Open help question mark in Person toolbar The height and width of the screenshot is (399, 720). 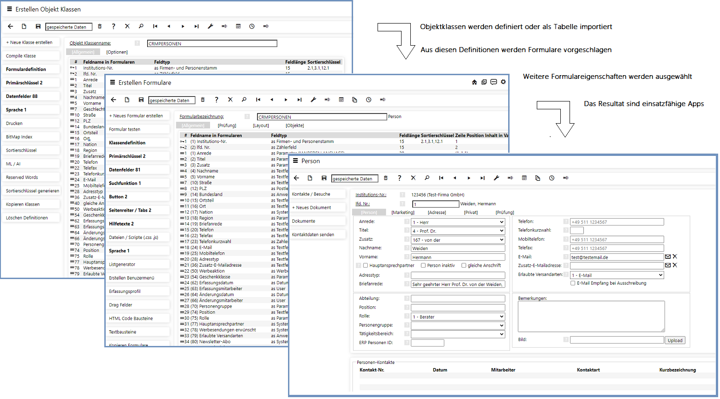pos(399,178)
